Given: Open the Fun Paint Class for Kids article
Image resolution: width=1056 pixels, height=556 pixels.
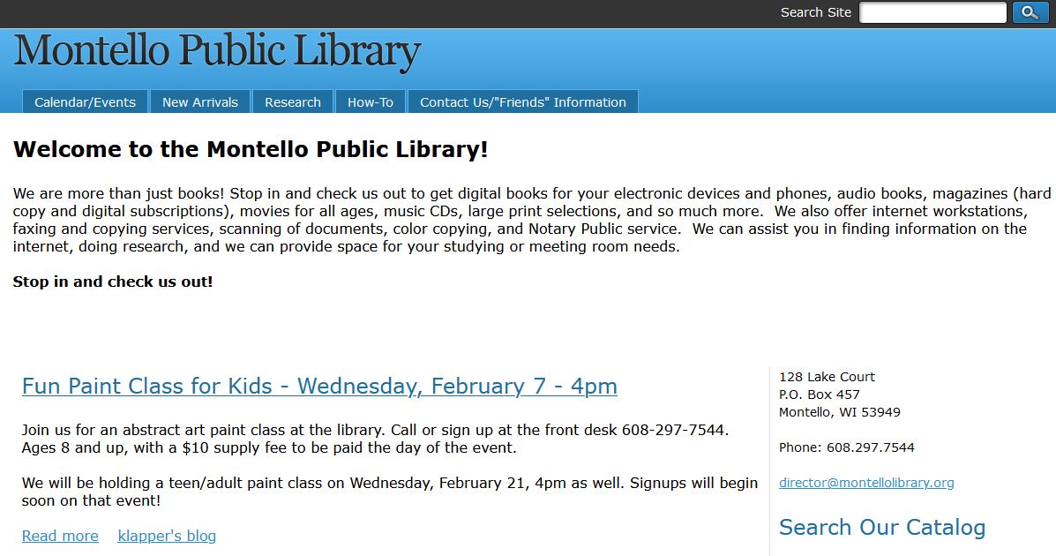Looking at the screenshot, I should [319, 387].
